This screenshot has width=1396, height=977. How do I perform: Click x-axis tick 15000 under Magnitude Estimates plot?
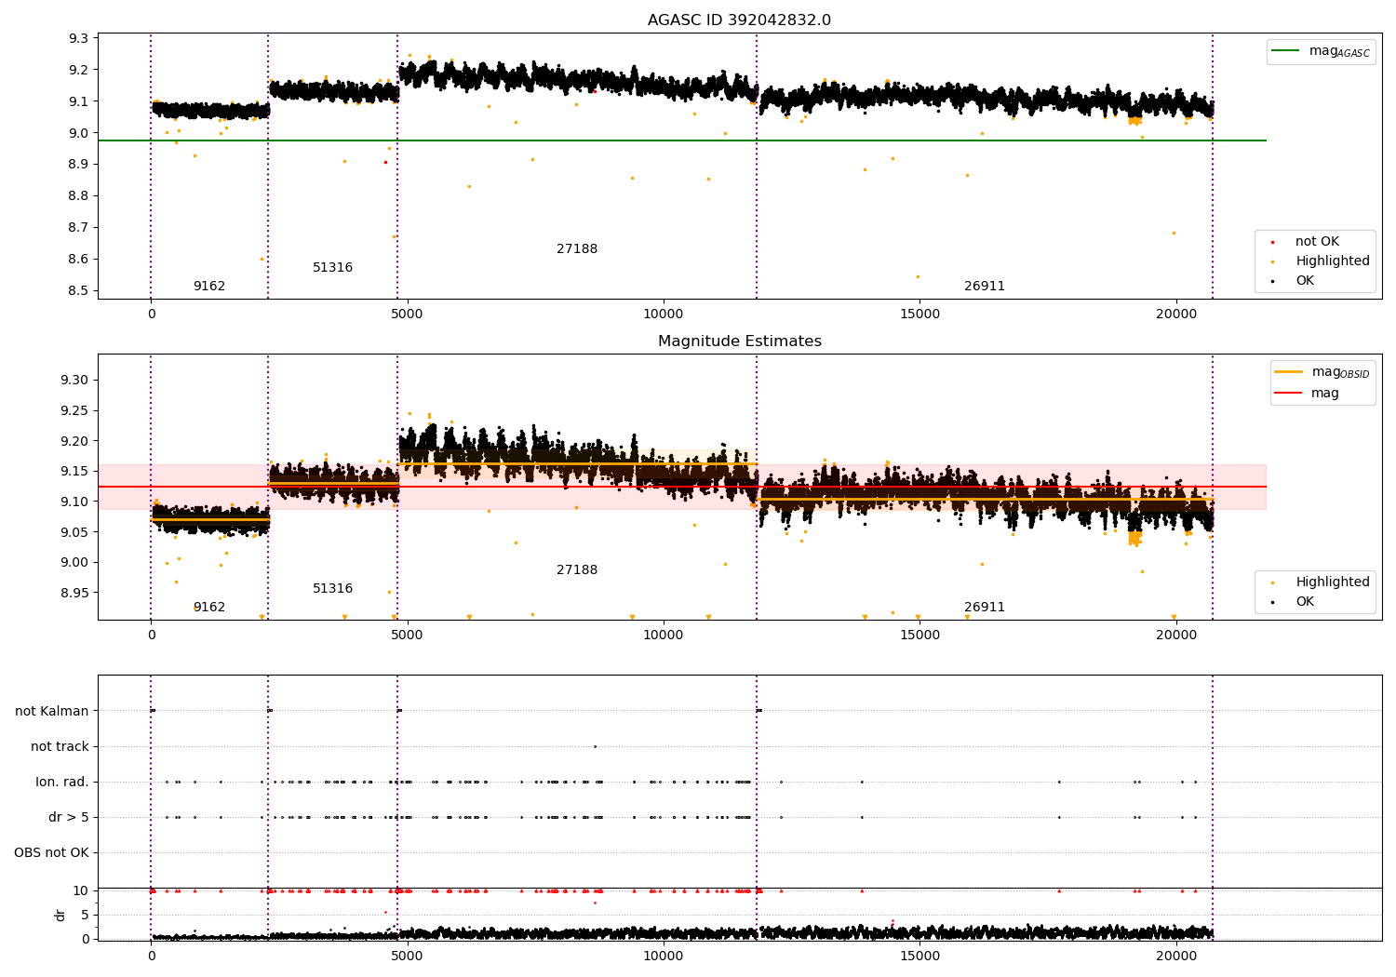click(x=919, y=635)
